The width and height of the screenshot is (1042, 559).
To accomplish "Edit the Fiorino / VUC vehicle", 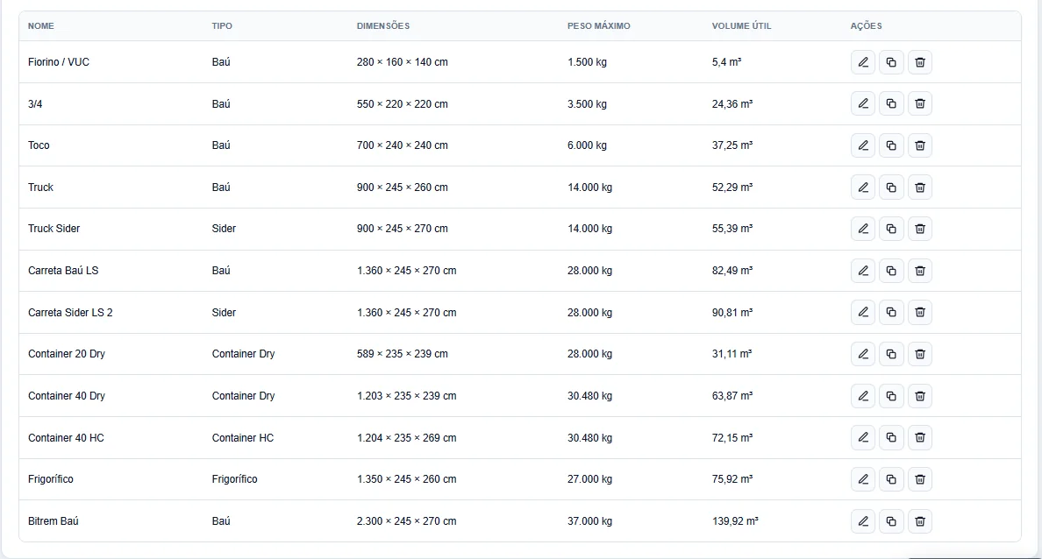I will coord(862,61).
